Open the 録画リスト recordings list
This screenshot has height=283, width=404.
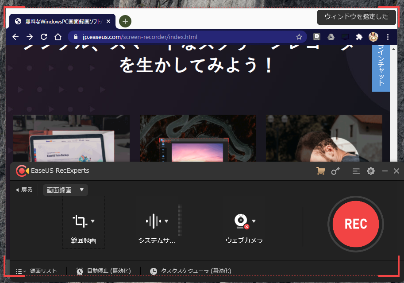tap(43, 271)
